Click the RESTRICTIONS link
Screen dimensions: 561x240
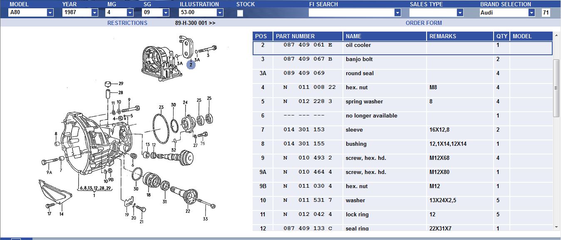coord(127,23)
